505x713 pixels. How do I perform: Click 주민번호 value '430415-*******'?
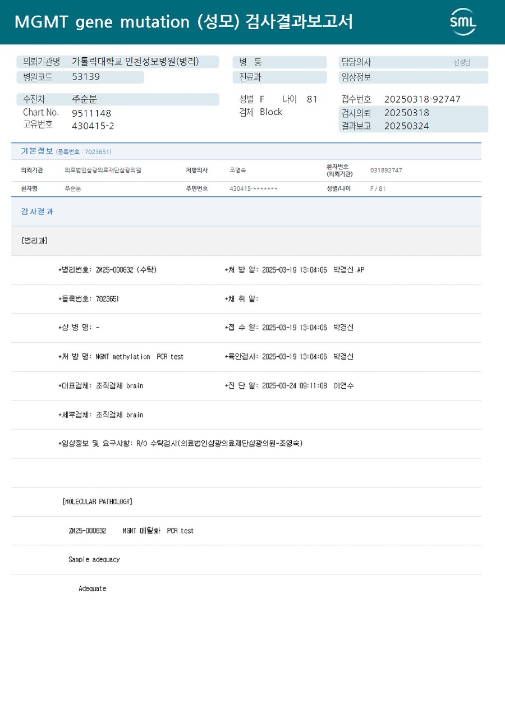(x=254, y=188)
